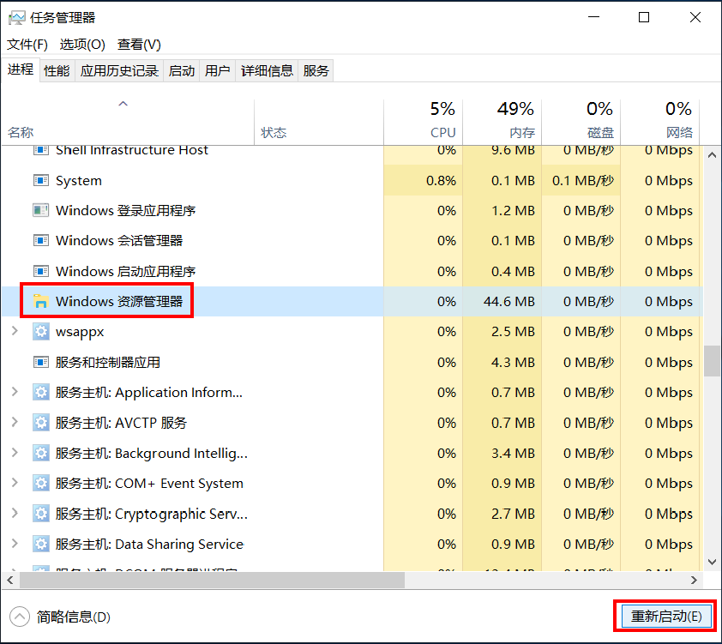
Task: Click the 服务主机: AVCTP 服务 gear icon
Action: point(40,423)
